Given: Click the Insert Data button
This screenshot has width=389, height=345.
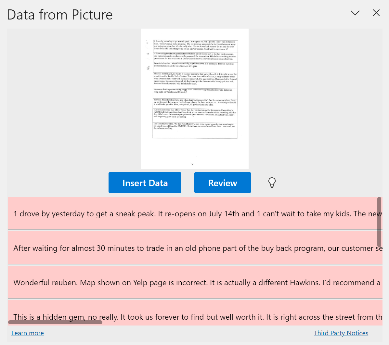Looking at the screenshot, I should (145, 183).
